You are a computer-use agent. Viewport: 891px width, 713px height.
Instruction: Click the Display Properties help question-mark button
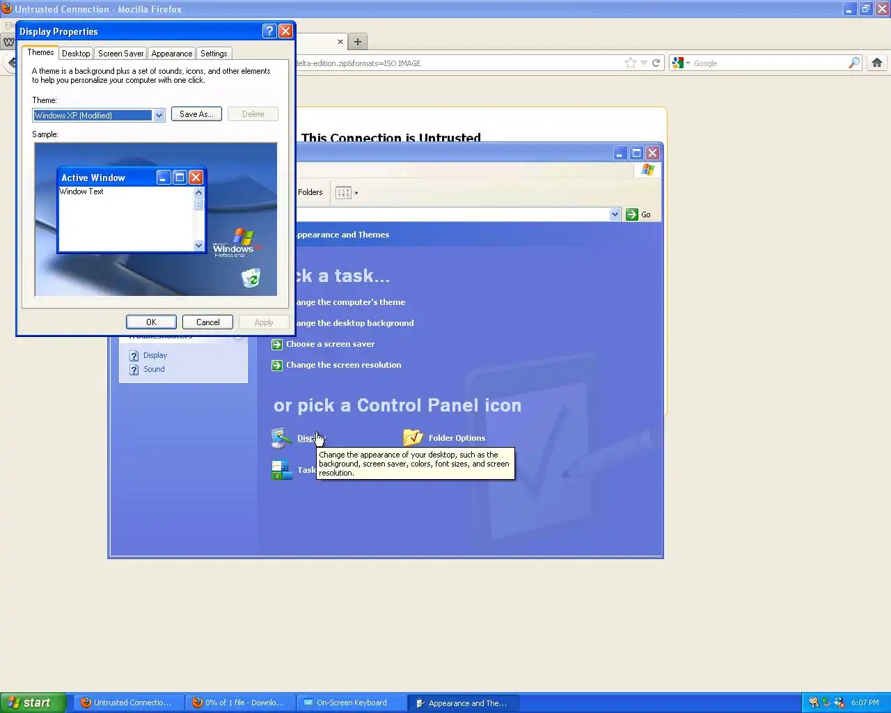click(x=269, y=31)
